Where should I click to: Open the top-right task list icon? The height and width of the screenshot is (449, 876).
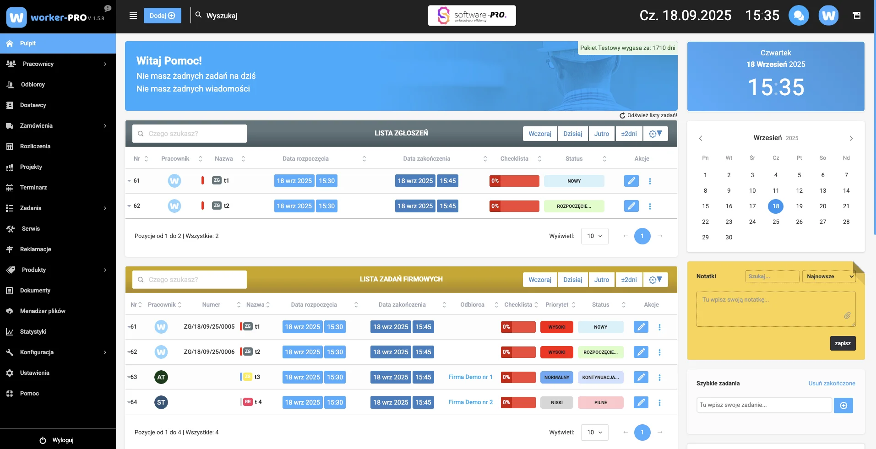(x=856, y=16)
